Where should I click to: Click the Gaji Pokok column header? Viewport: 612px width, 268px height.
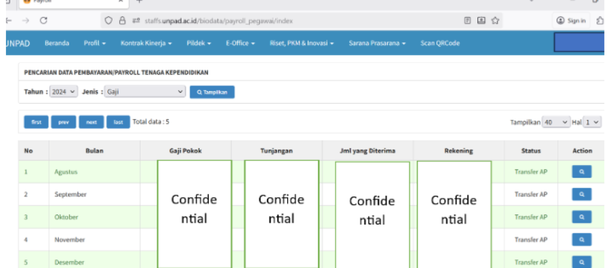(185, 151)
